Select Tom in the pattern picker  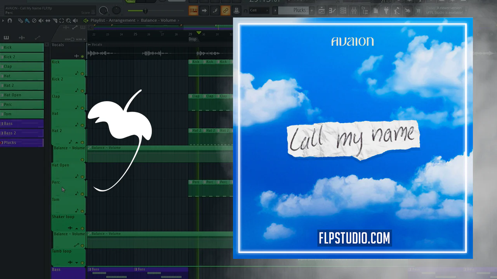tap(22, 114)
